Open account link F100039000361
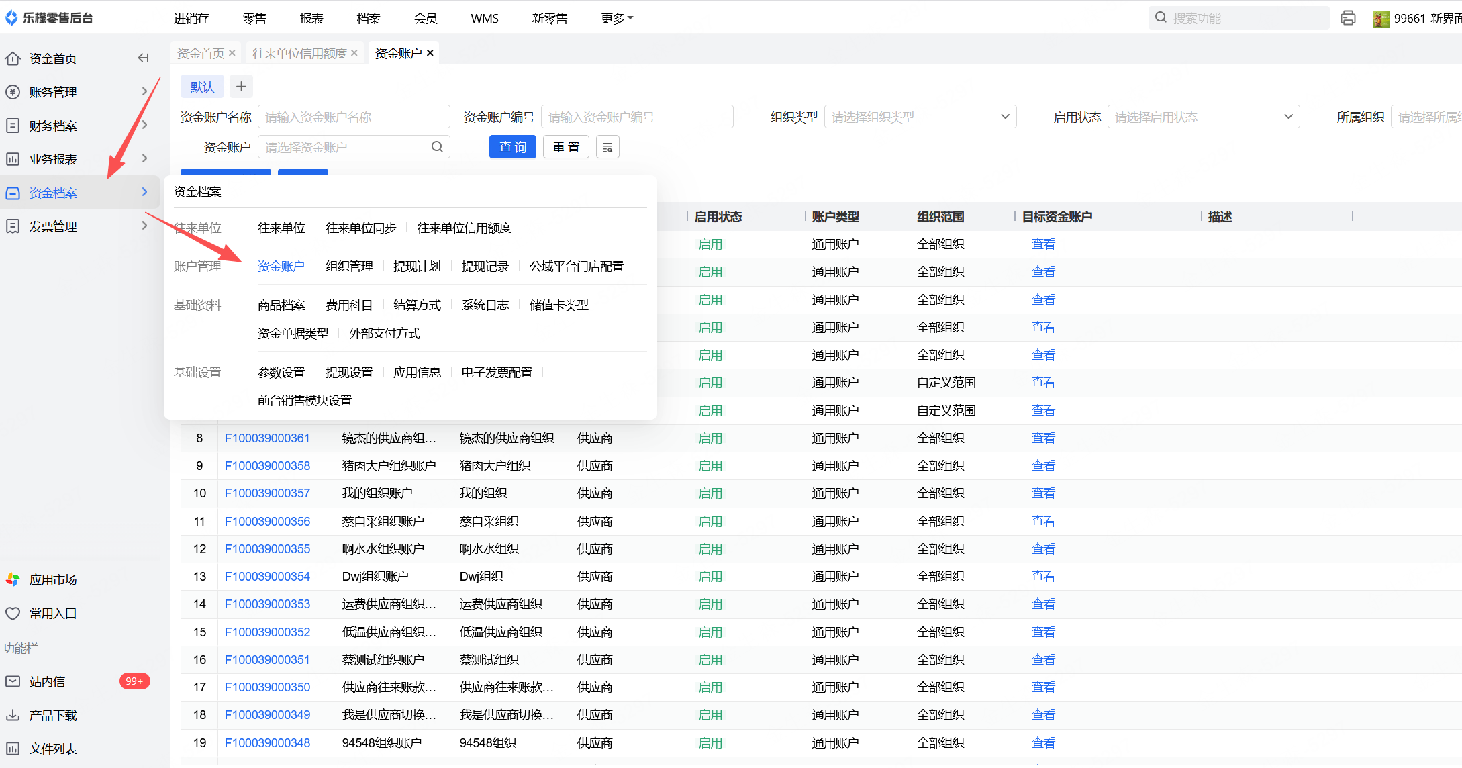This screenshot has height=768, width=1462. (x=267, y=438)
